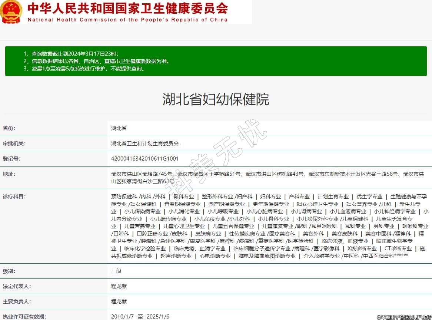Click the 诊疗科目 row label
Viewport: 432px width, 320px height.
coord(14,197)
